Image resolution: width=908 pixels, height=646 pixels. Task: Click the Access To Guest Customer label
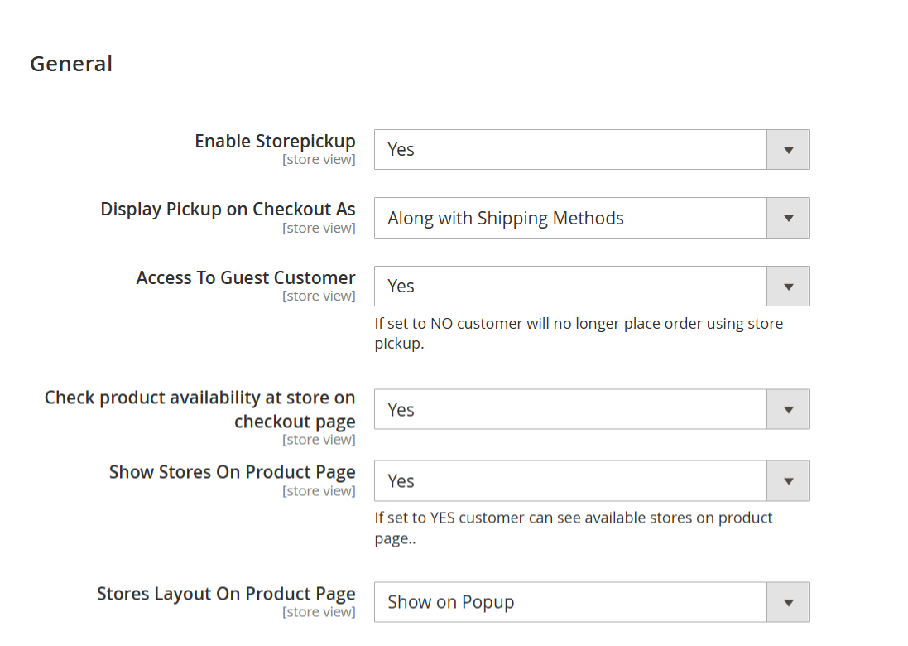[x=246, y=278]
